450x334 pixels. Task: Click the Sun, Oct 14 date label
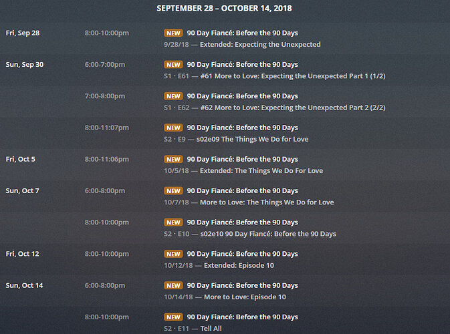click(x=24, y=285)
